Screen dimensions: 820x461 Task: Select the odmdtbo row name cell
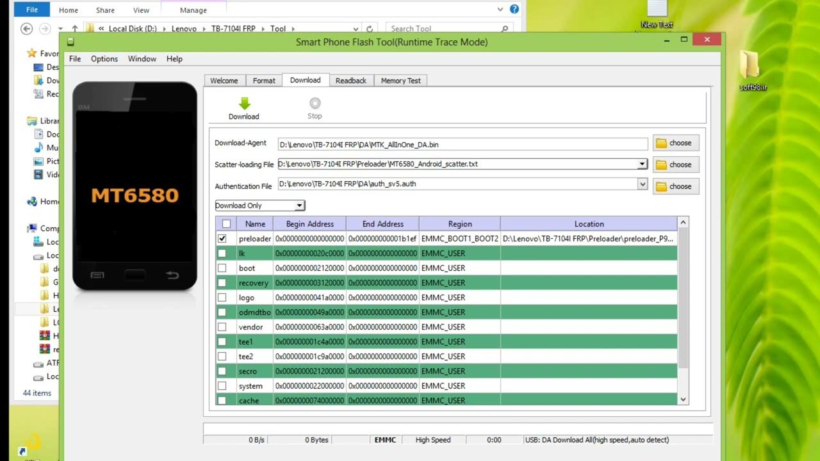(x=255, y=312)
